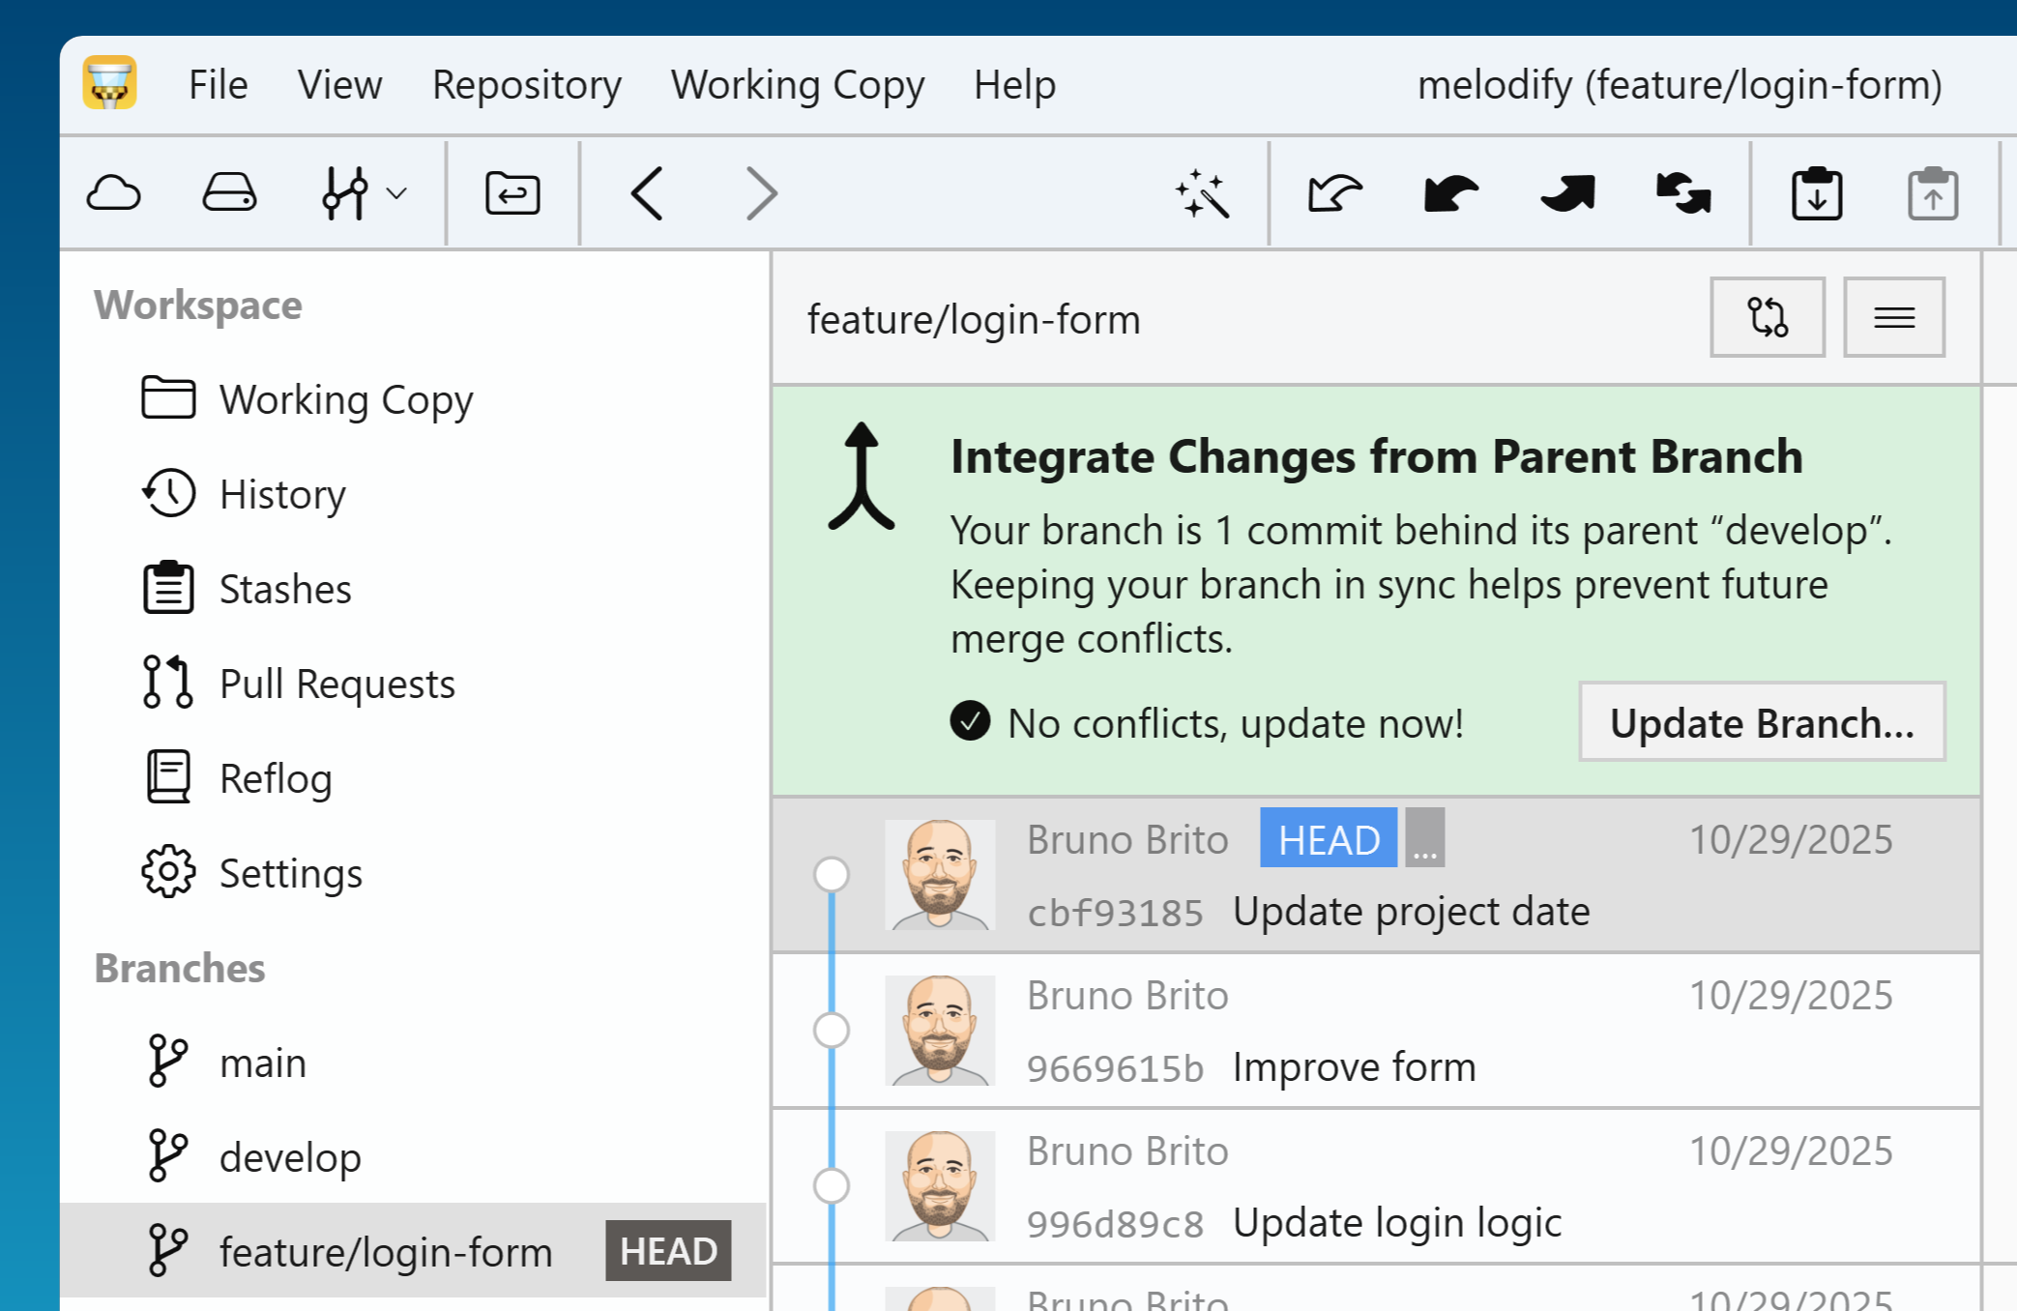Apply a stash with the clipboard-up icon
Image resolution: width=2017 pixels, height=1311 pixels.
1931,192
